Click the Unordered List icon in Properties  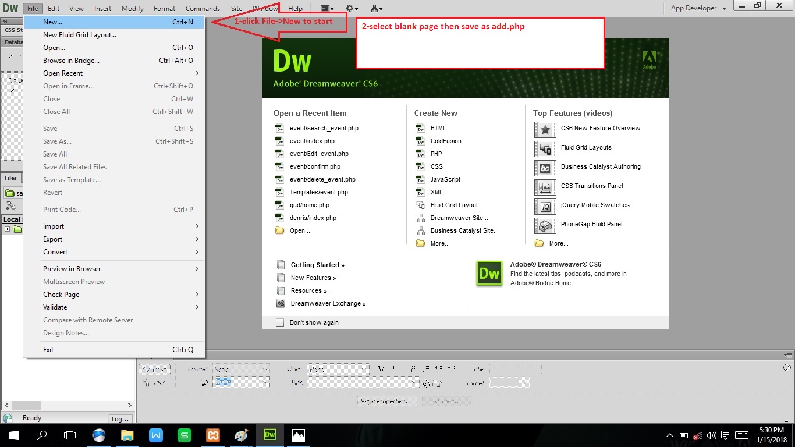point(414,369)
